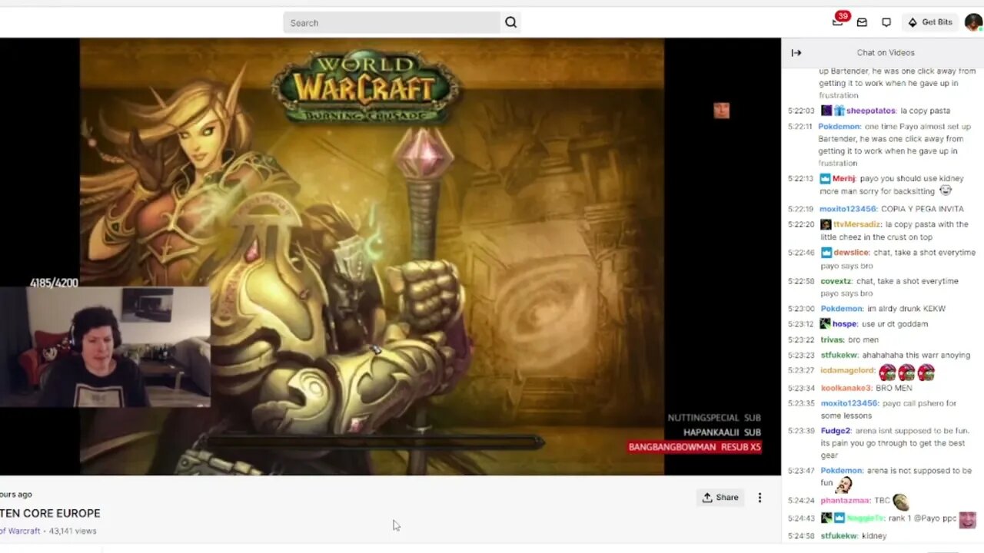The width and height of the screenshot is (984, 553).
Task: Click the first emote in iodamagelord's message
Action: coord(887,372)
